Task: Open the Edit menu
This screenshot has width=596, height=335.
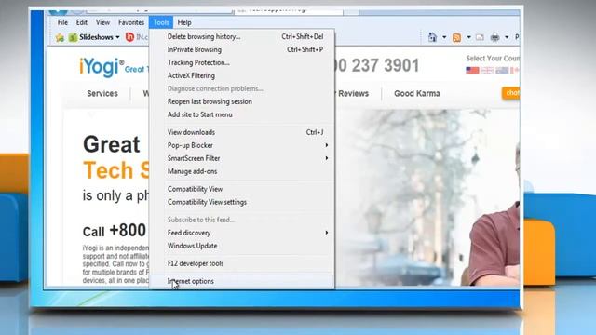Action: (x=82, y=22)
